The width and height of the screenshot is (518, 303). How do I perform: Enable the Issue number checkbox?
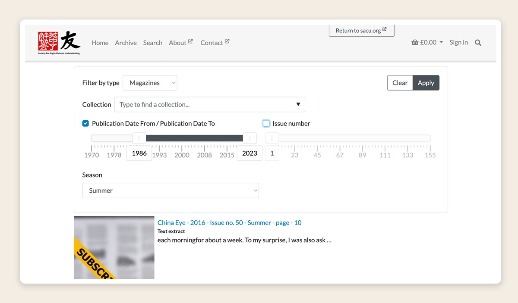click(266, 123)
